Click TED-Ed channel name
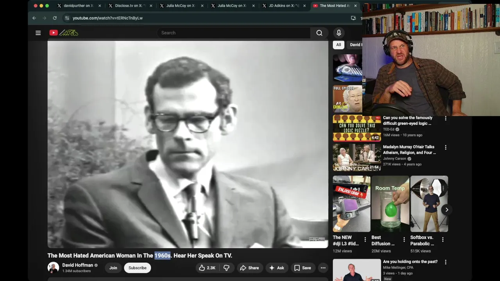The width and height of the screenshot is (500, 281). [x=389, y=129]
